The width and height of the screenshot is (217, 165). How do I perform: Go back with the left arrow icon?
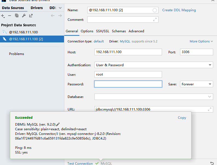pyautogui.click(x=53, y=16)
